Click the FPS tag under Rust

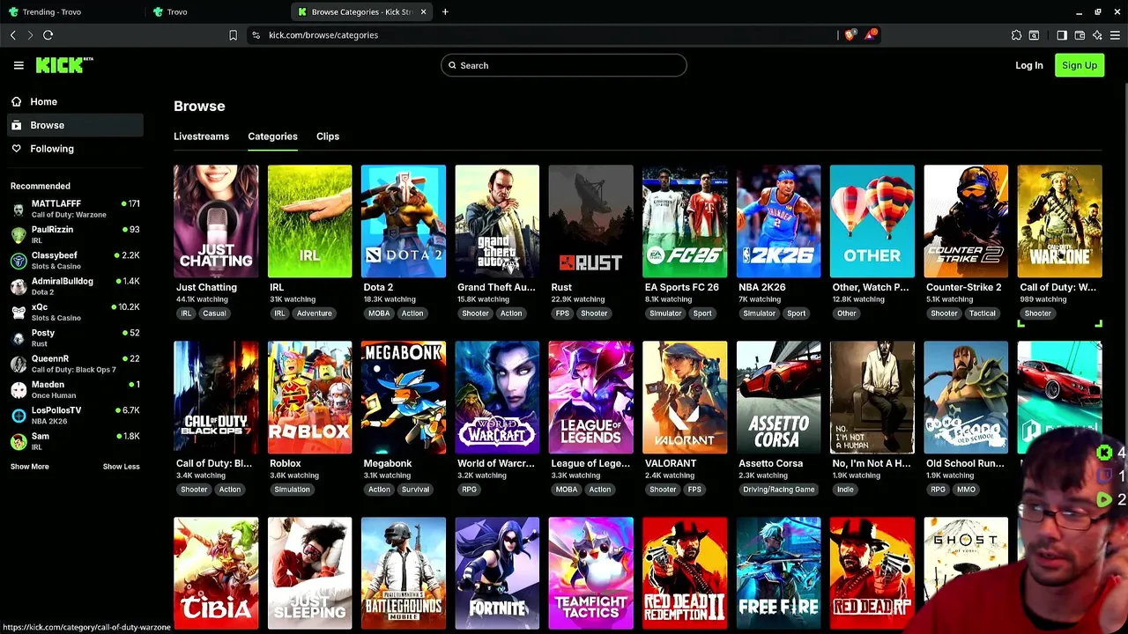562,313
